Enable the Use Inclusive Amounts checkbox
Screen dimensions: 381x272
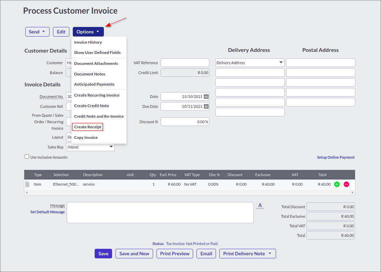click(27, 157)
